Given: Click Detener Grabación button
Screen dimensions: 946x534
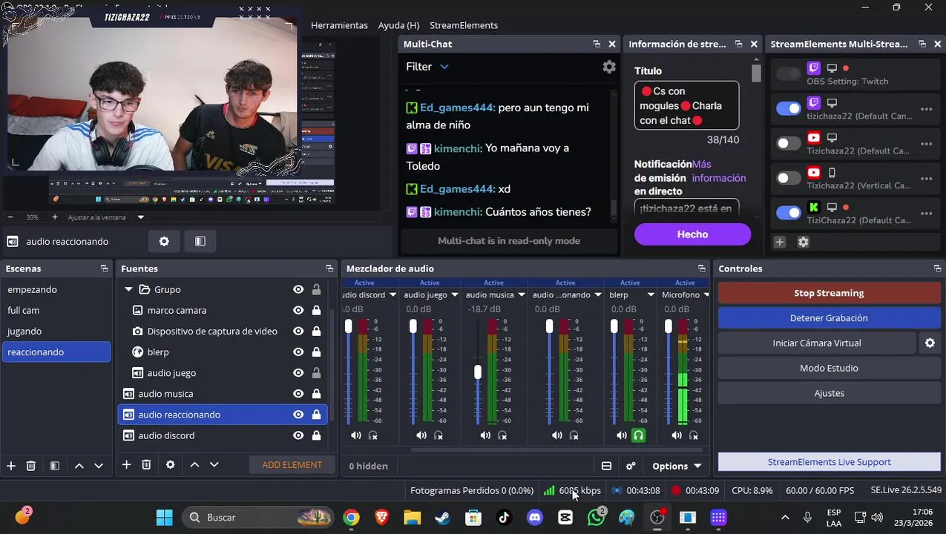Looking at the screenshot, I should click(x=829, y=317).
